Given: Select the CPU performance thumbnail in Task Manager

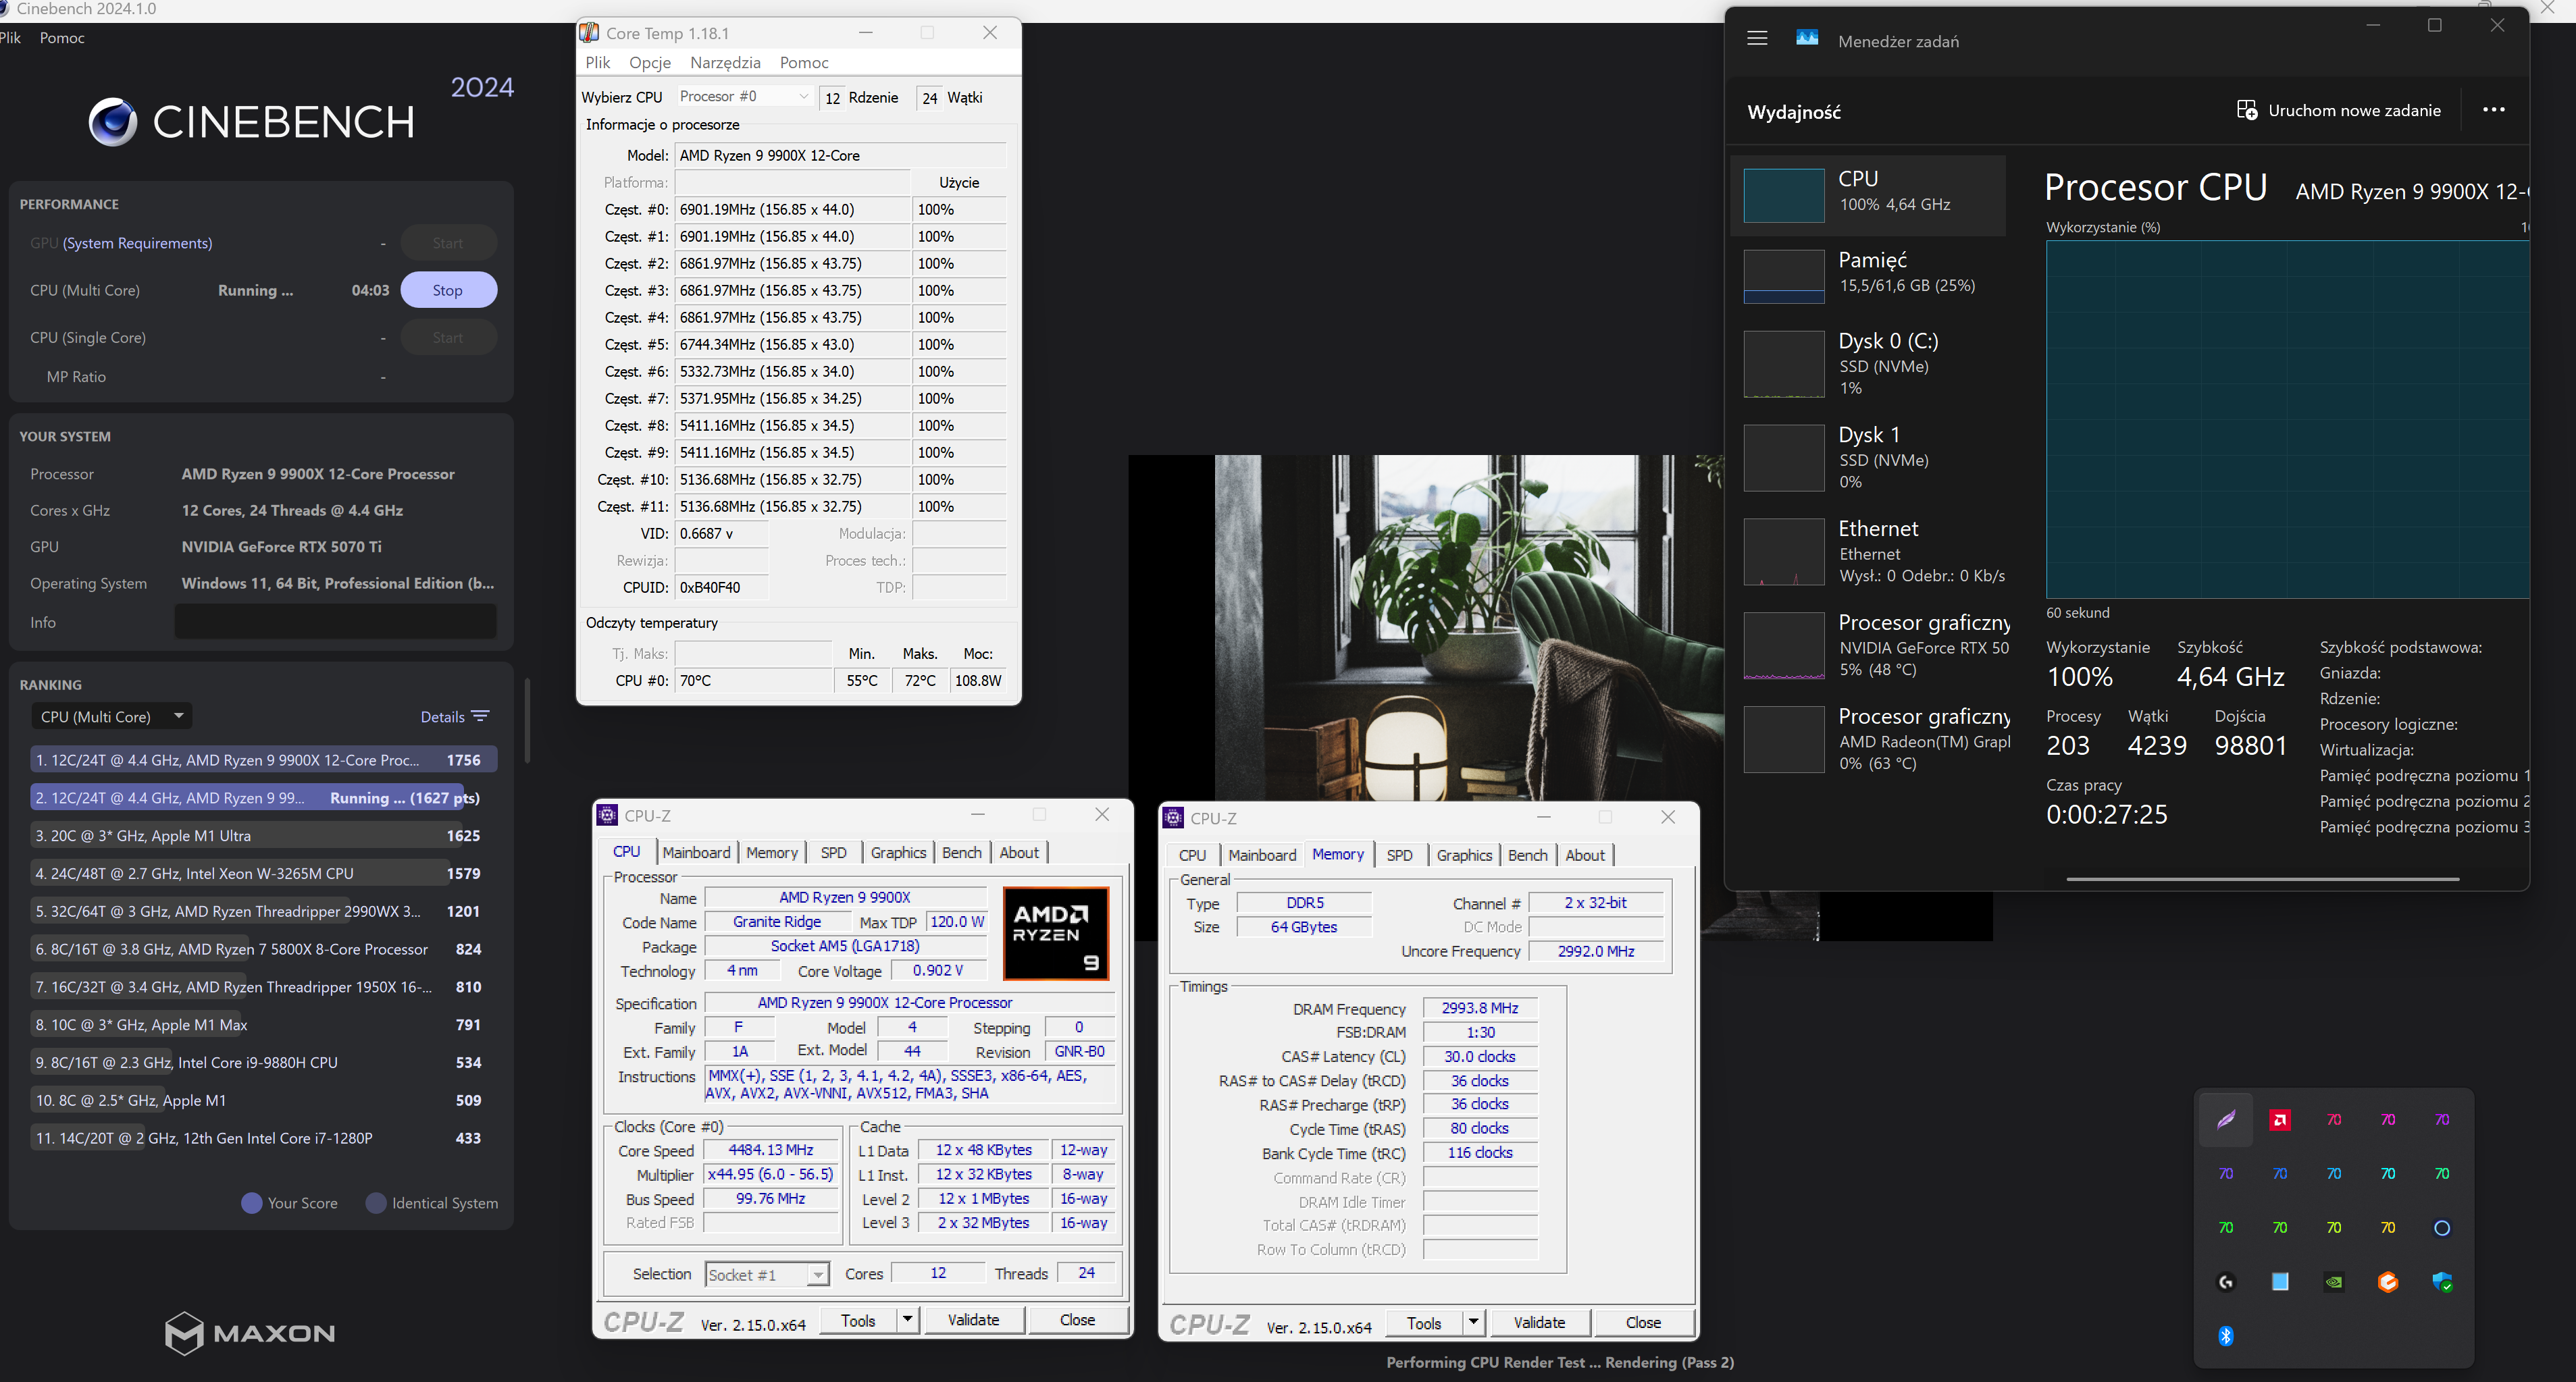Looking at the screenshot, I should 1783,195.
